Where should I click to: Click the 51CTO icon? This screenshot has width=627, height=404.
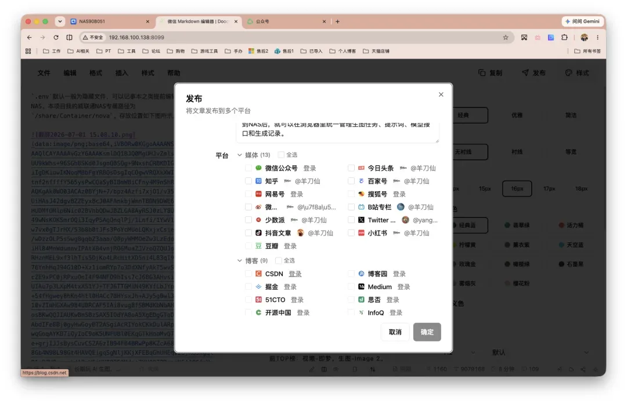click(259, 300)
